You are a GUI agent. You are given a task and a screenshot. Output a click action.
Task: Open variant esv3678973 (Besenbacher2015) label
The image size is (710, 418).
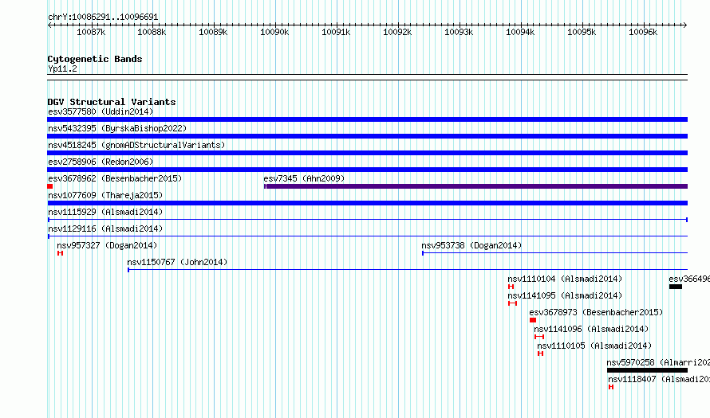596,312
